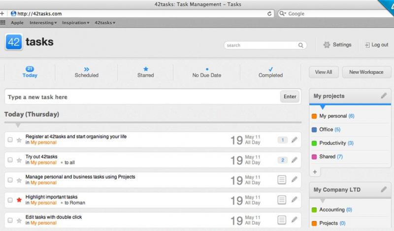Edit My projects workspace with pencil icon

point(384,96)
